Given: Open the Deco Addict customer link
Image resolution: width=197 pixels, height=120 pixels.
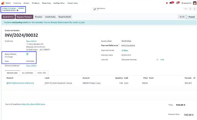Looking at the screenshot, I should coord(31,41).
